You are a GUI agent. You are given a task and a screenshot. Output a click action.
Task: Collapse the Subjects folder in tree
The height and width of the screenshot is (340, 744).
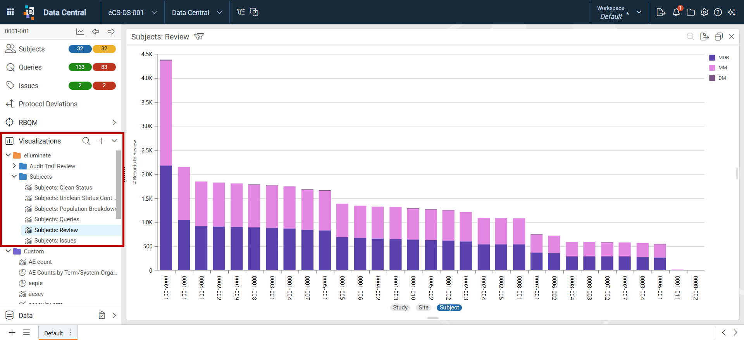(x=14, y=176)
